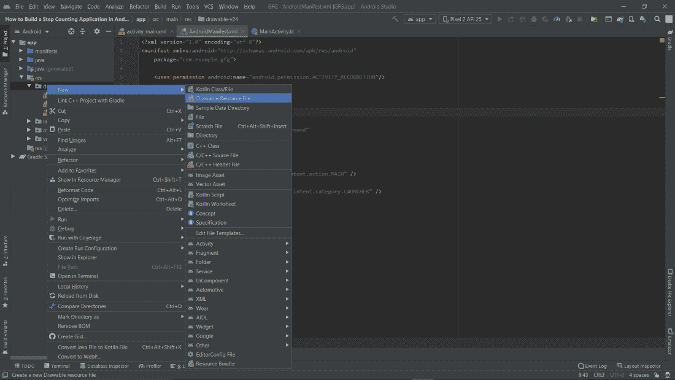Screen dimensions: 675x380
Task: Click the green Run app play icon
Action: click(499, 19)
